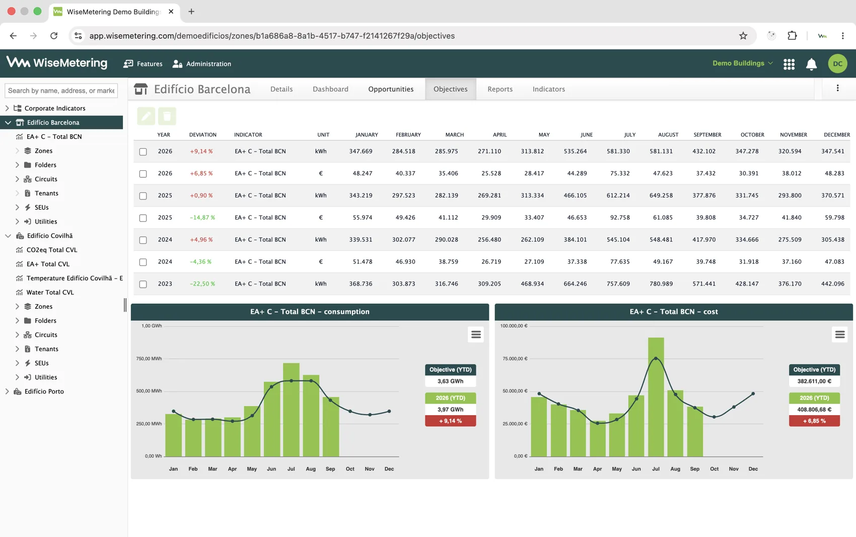Go back with the browser arrow

tap(13, 36)
